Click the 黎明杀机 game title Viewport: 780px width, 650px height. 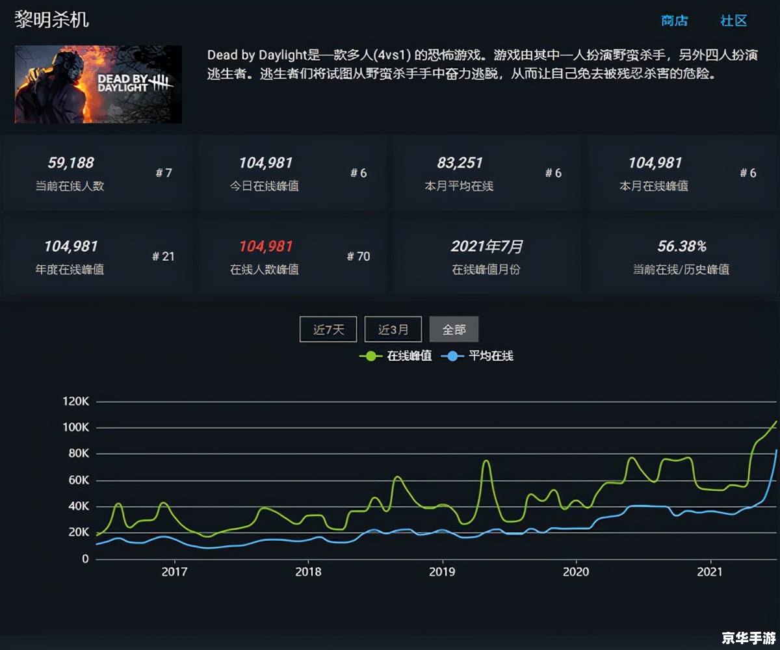(51, 19)
